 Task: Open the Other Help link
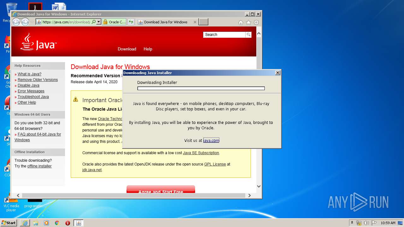(27, 102)
